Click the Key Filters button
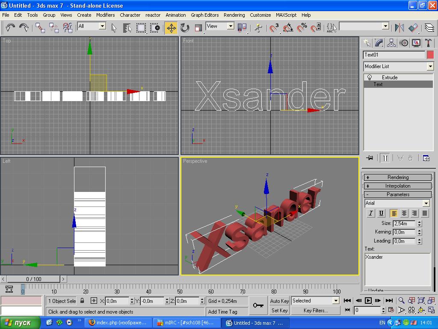Image resolution: width=438 pixels, height=329 pixels. click(316, 311)
